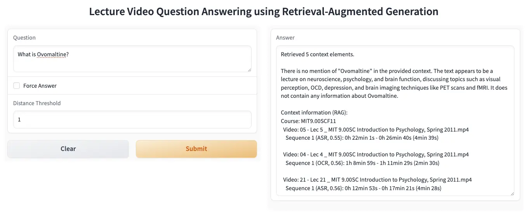Focus the Distance Threshold input field
The height and width of the screenshot is (215, 530).
[x=132, y=120]
